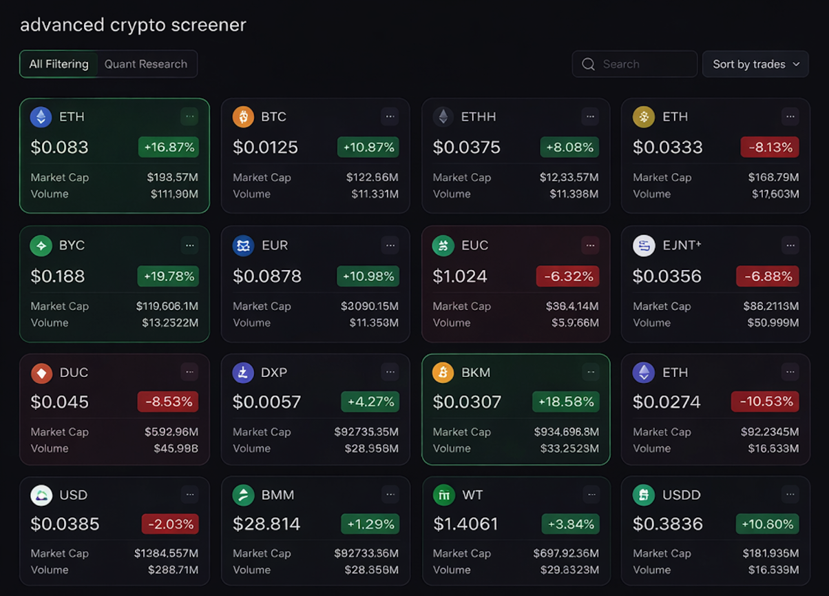Screen dimensions: 829x596
Task: Click the EJNT+ token logo
Action: (644, 245)
